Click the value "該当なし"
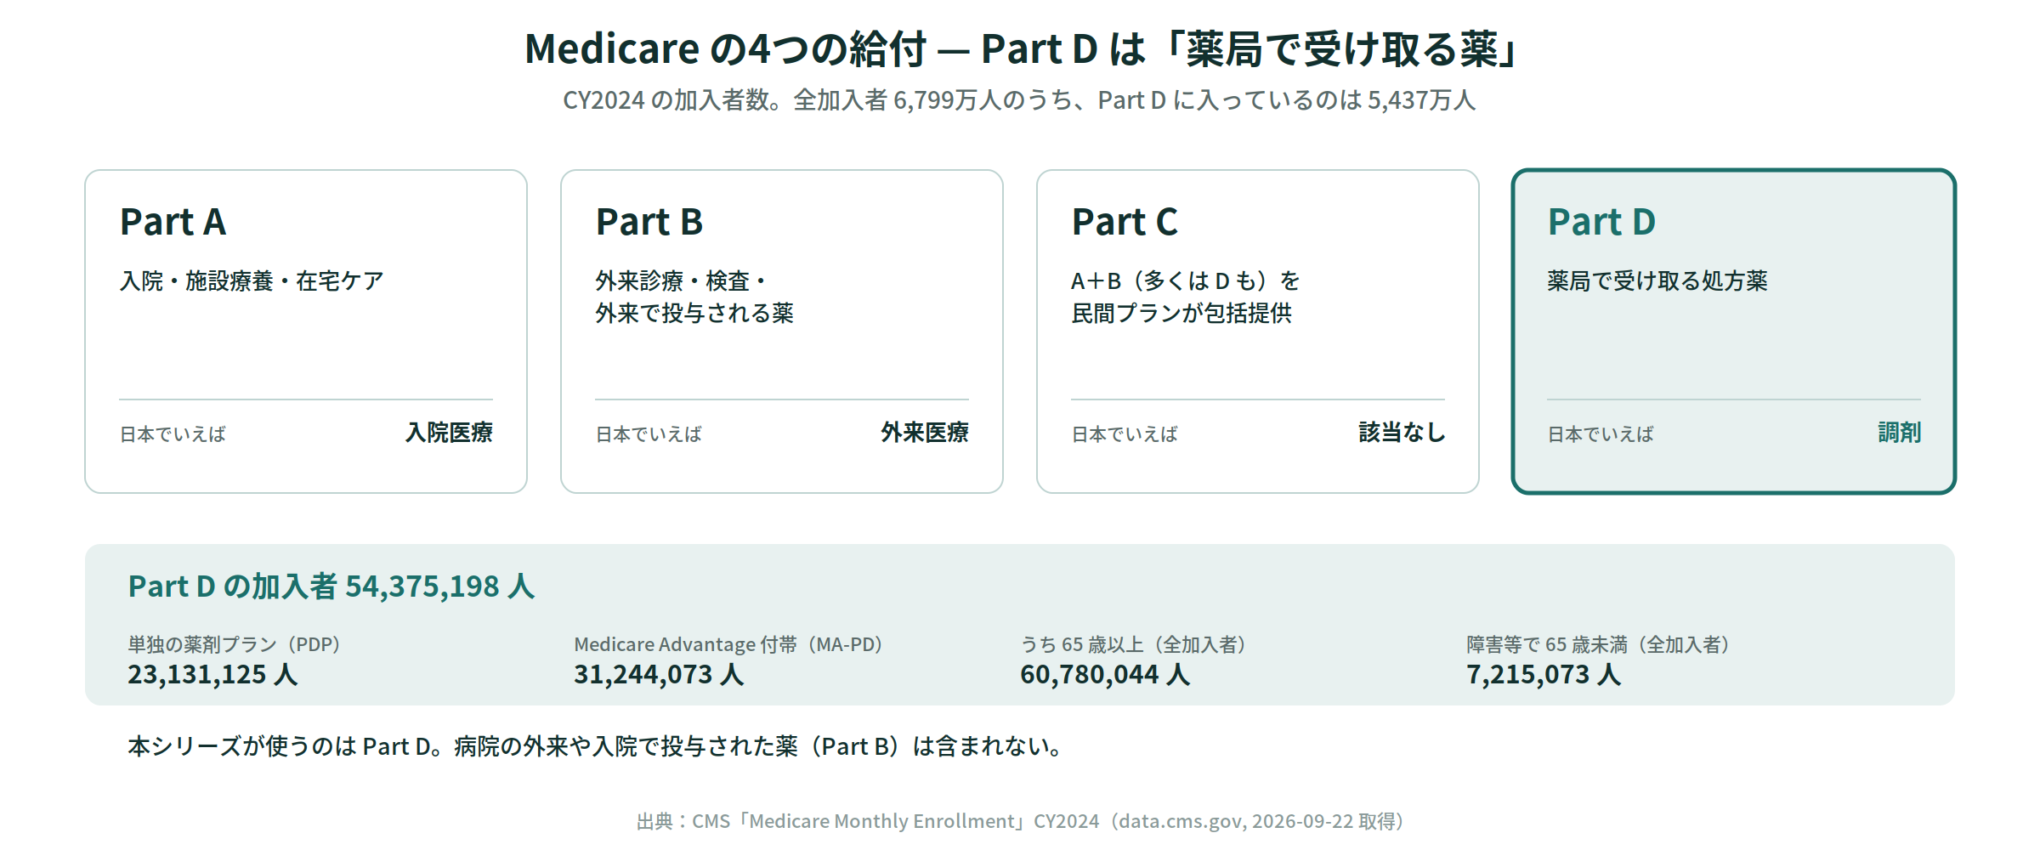 [x=1402, y=433]
